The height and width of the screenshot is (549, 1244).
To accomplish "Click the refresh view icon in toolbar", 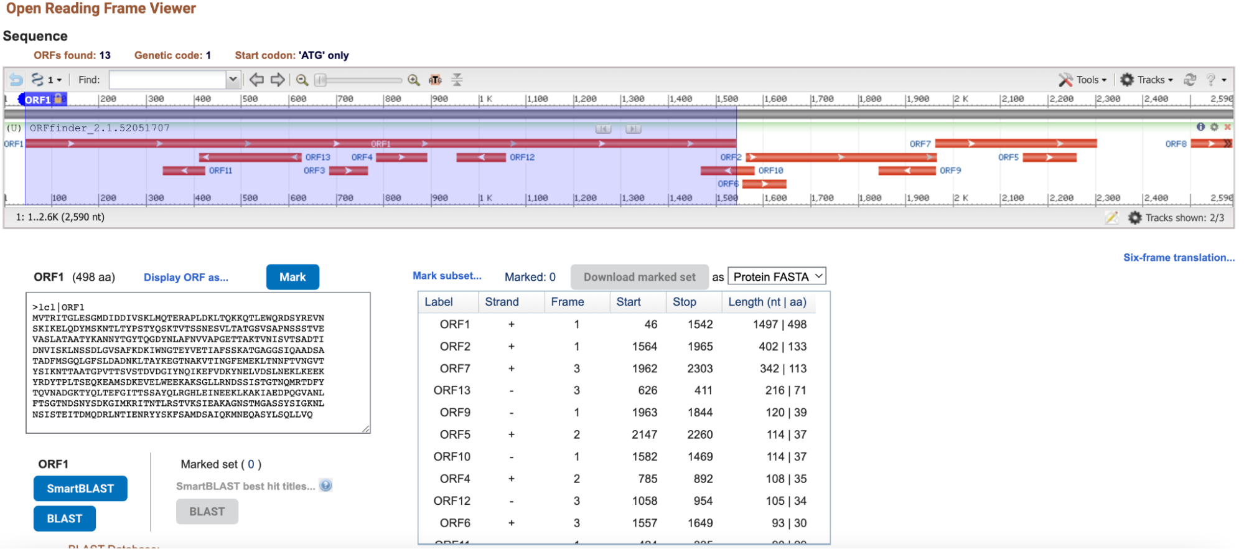I will tap(1190, 80).
